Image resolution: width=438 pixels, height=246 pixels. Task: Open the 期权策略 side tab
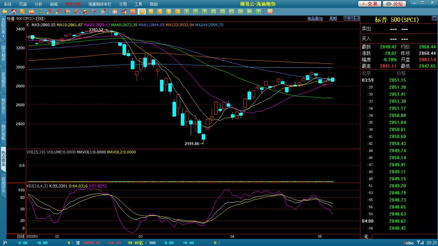(x=3, y=133)
